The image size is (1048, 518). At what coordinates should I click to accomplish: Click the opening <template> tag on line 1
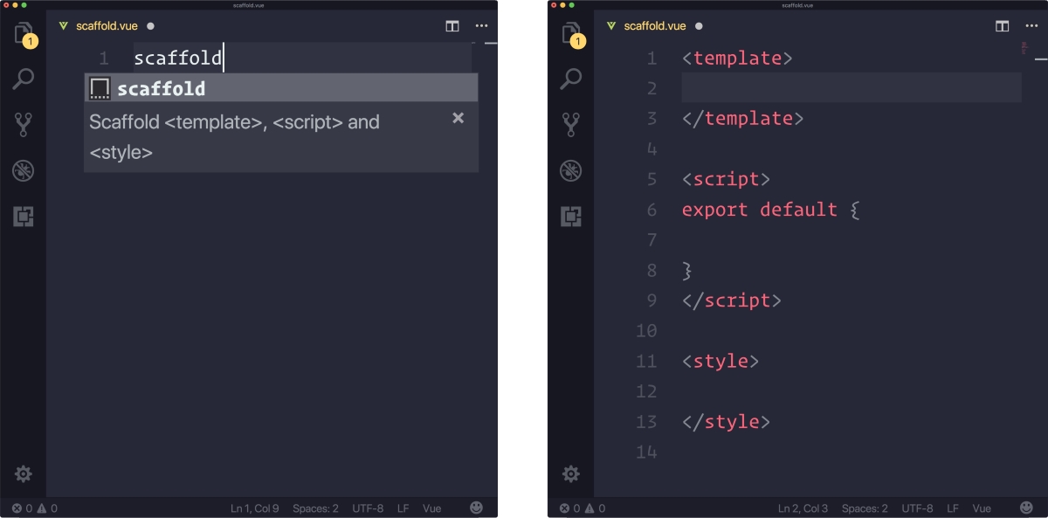(x=737, y=59)
